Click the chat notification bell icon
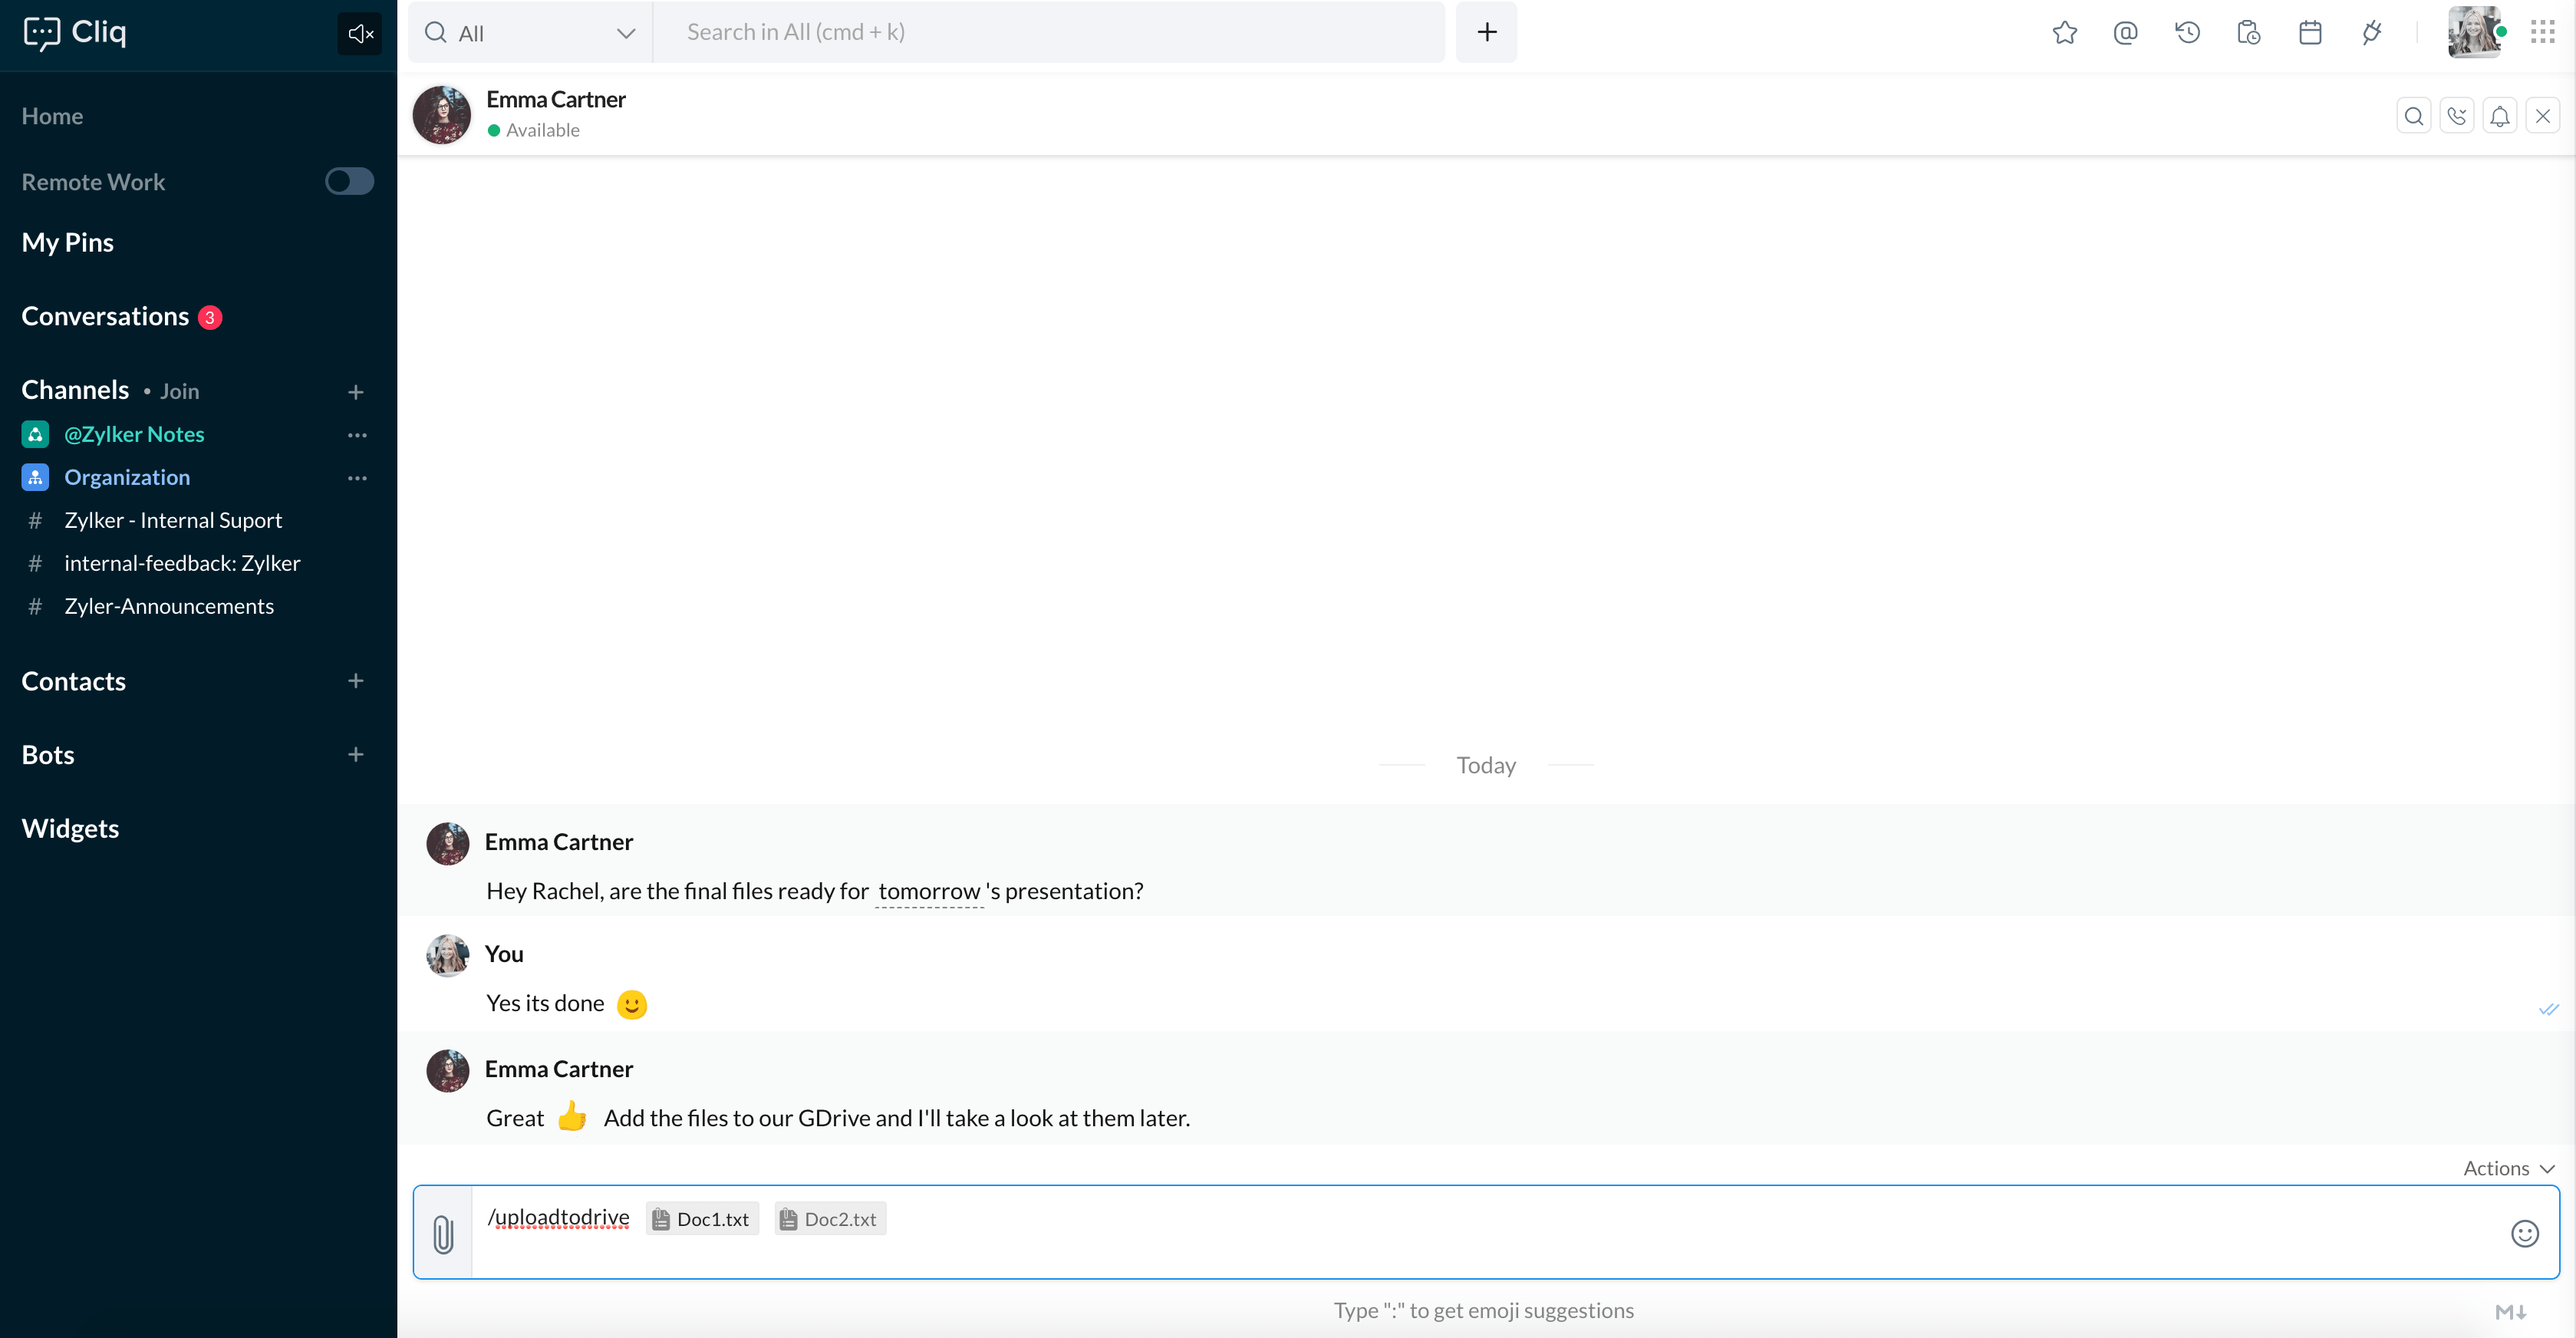Image resolution: width=2576 pixels, height=1338 pixels. click(x=2499, y=116)
